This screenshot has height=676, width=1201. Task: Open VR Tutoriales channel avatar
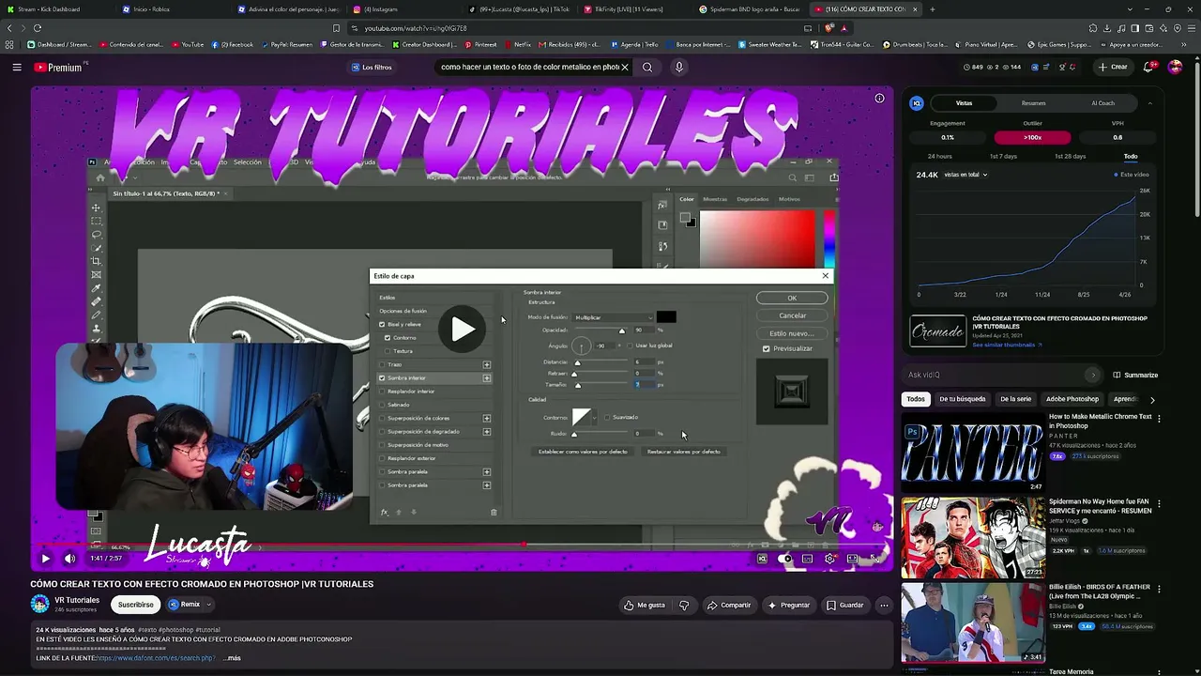[x=40, y=605]
